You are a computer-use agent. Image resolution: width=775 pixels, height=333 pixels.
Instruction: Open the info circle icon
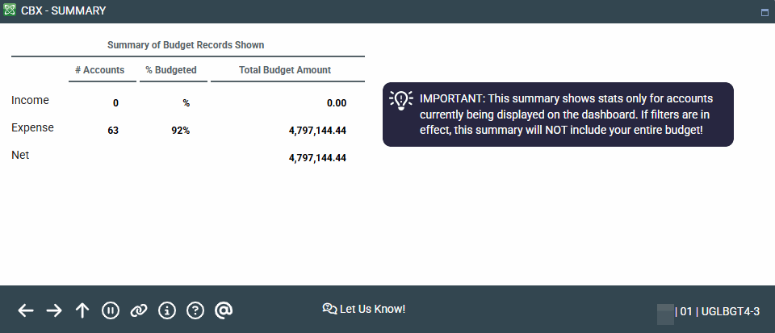[167, 310]
